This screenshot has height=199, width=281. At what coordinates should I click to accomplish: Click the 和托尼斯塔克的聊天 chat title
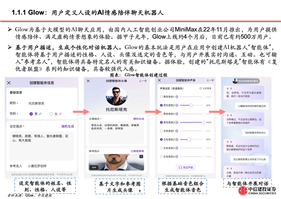tap(248, 81)
